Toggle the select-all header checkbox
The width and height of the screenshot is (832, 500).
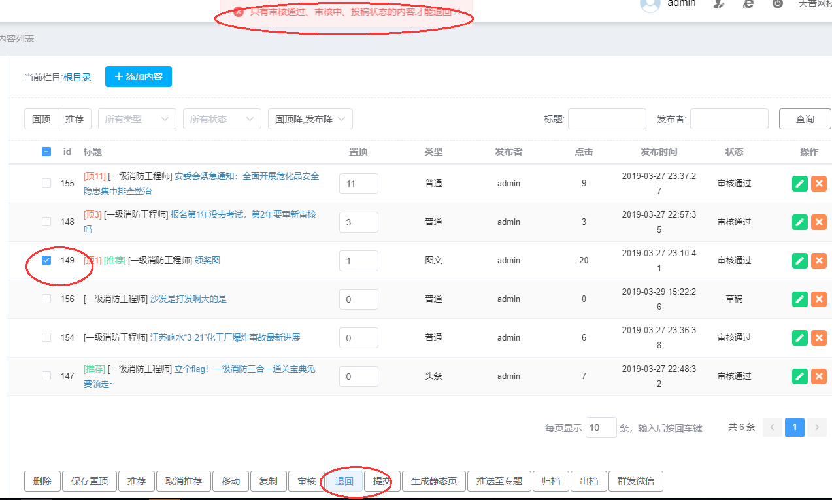(46, 152)
